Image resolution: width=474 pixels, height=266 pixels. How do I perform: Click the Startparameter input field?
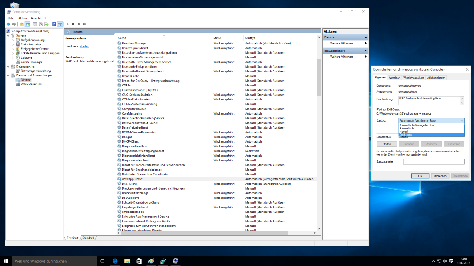click(434, 162)
